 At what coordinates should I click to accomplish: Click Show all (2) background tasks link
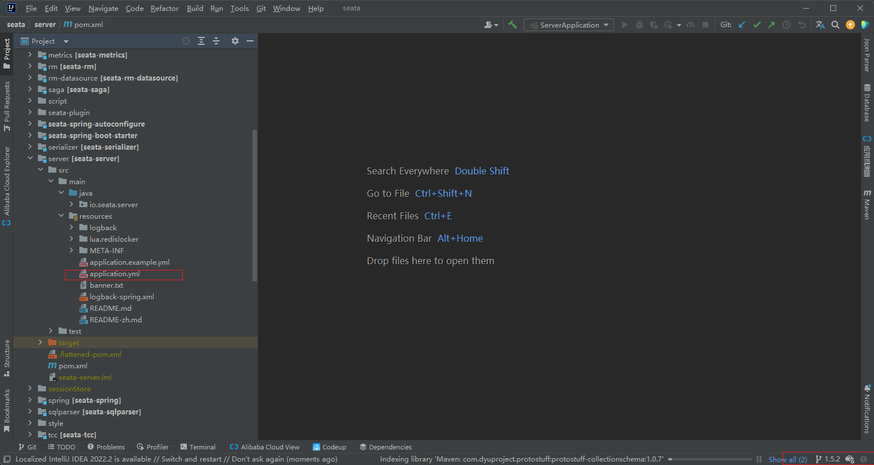tap(788, 459)
